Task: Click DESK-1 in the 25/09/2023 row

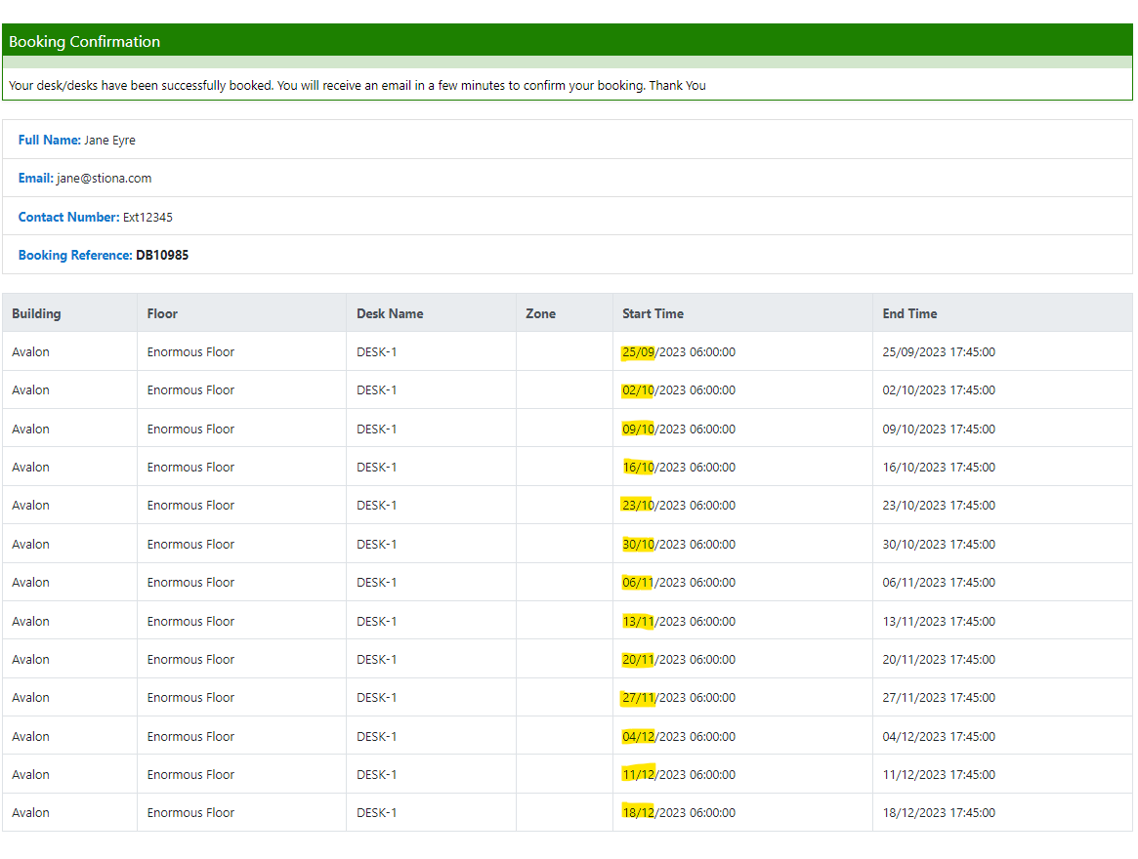Action: coord(377,351)
